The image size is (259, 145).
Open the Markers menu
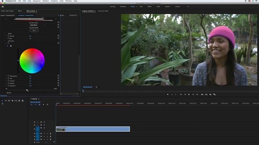click(46, 1)
